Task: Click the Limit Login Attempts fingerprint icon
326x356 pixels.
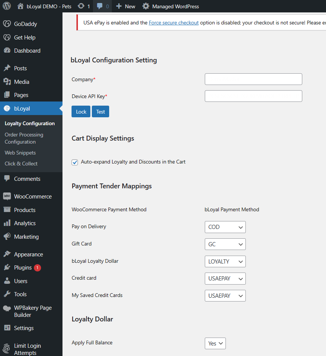Action: pos(7,348)
